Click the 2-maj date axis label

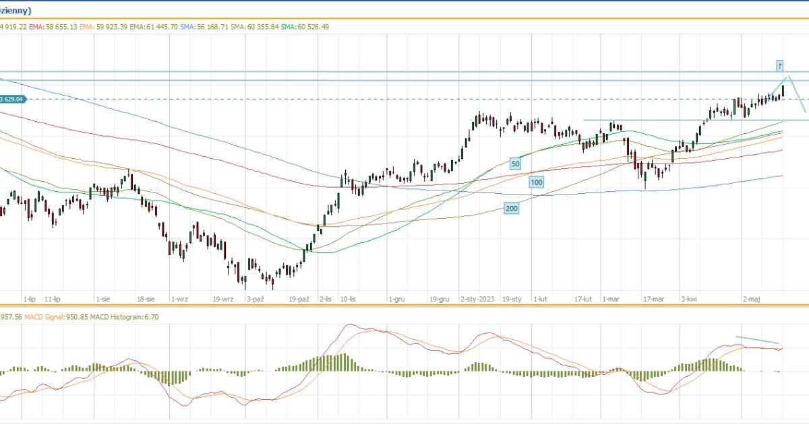[x=752, y=298]
